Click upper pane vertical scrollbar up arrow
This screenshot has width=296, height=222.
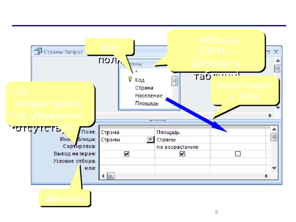[x=277, y=61]
